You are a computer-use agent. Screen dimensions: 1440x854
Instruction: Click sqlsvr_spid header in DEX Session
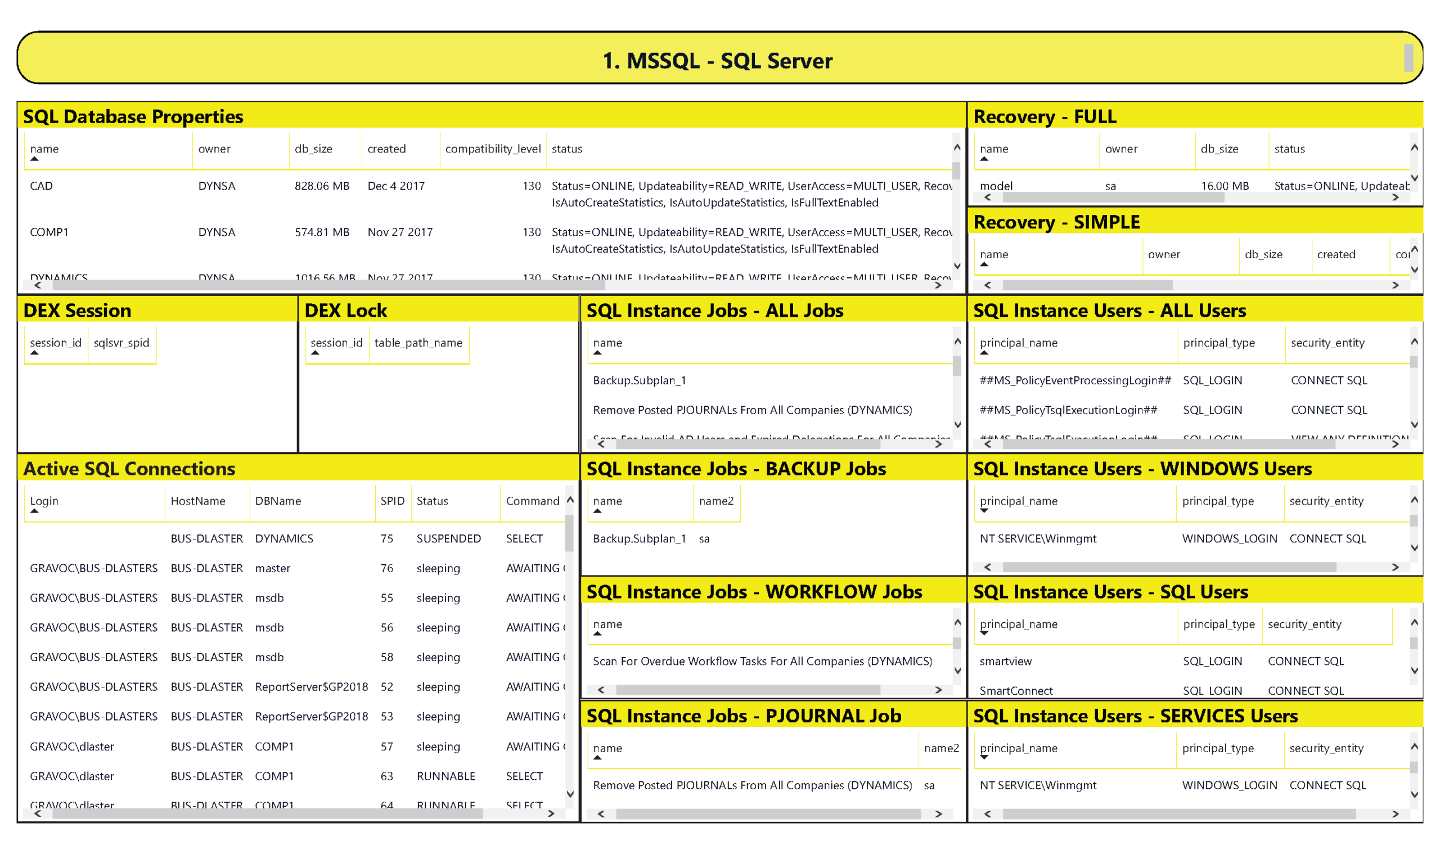tap(121, 343)
